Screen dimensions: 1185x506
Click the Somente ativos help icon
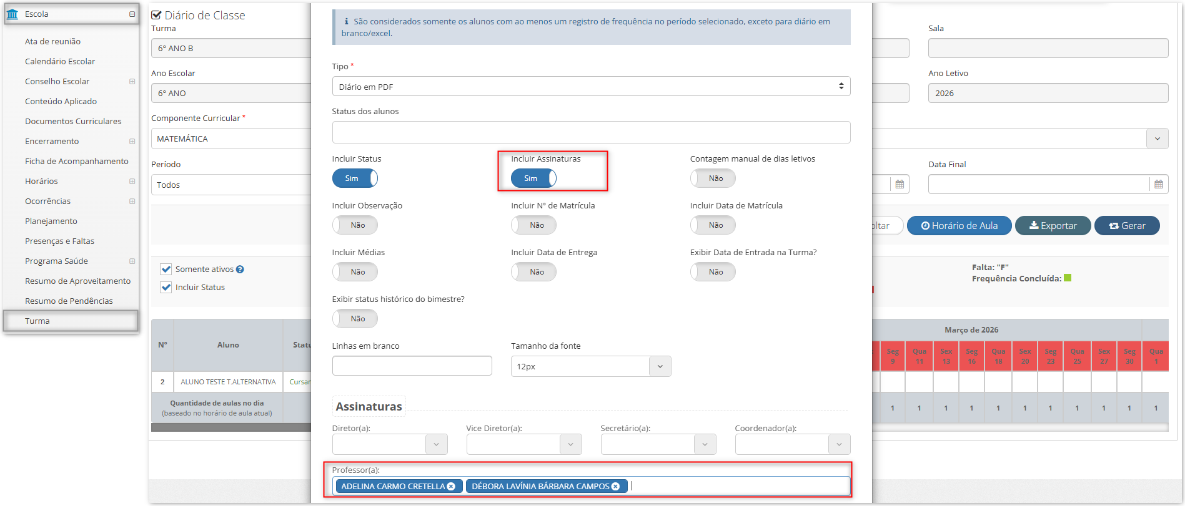(240, 270)
